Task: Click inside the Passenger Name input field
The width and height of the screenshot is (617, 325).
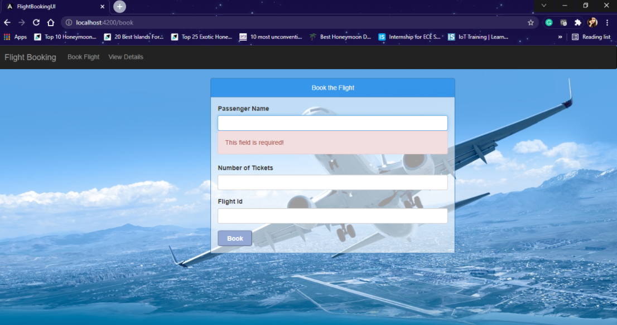Action: [332, 122]
